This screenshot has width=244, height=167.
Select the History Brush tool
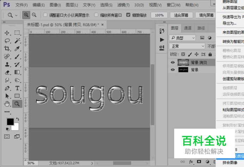17,64
